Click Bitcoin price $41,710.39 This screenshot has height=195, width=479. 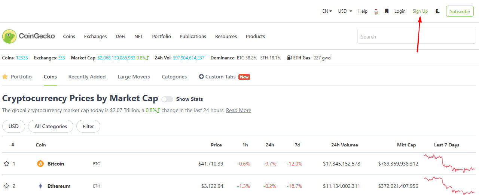tap(211, 164)
